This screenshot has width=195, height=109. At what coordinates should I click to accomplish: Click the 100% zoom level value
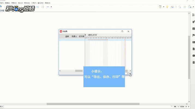point(182,107)
